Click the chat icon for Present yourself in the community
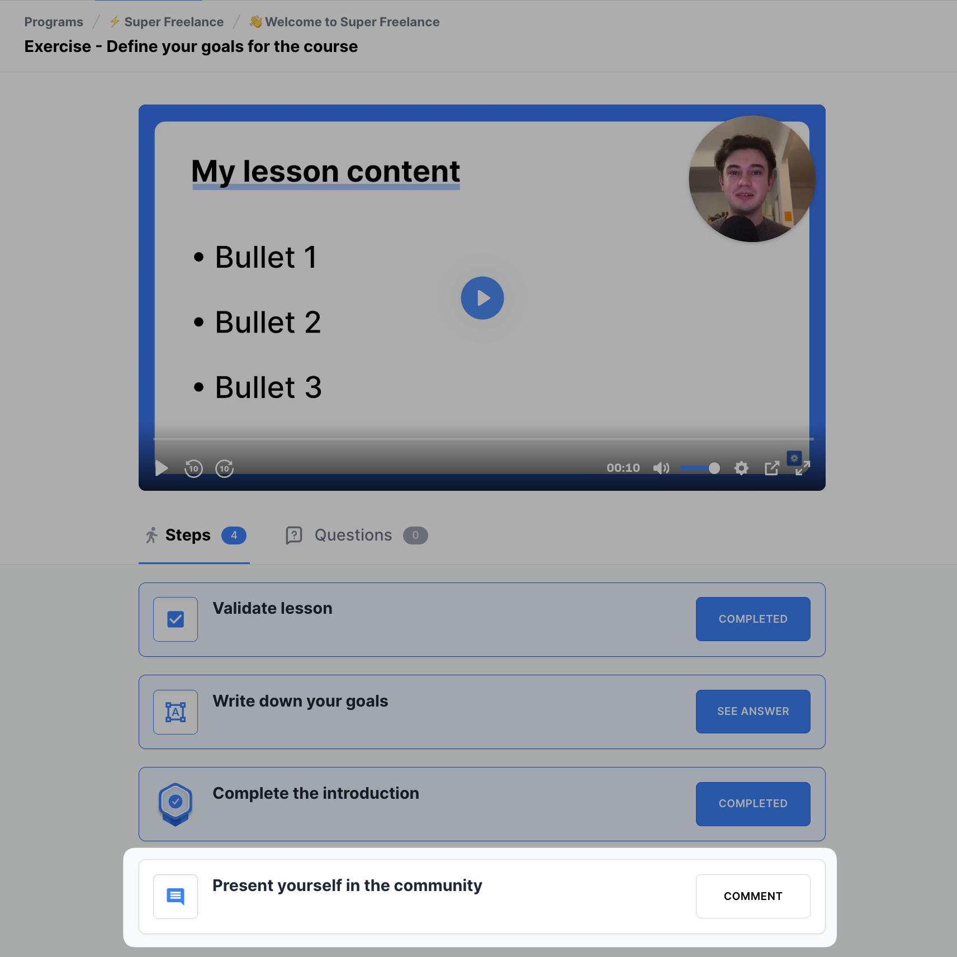The height and width of the screenshot is (957, 957). coord(176,897)
